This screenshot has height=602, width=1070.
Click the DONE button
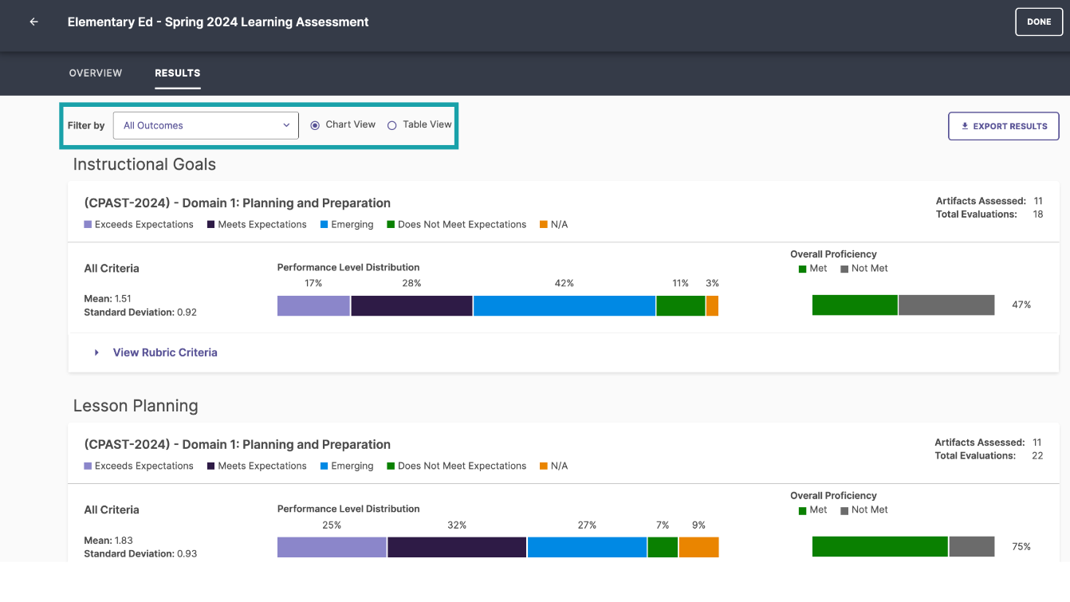(1039, 22)
